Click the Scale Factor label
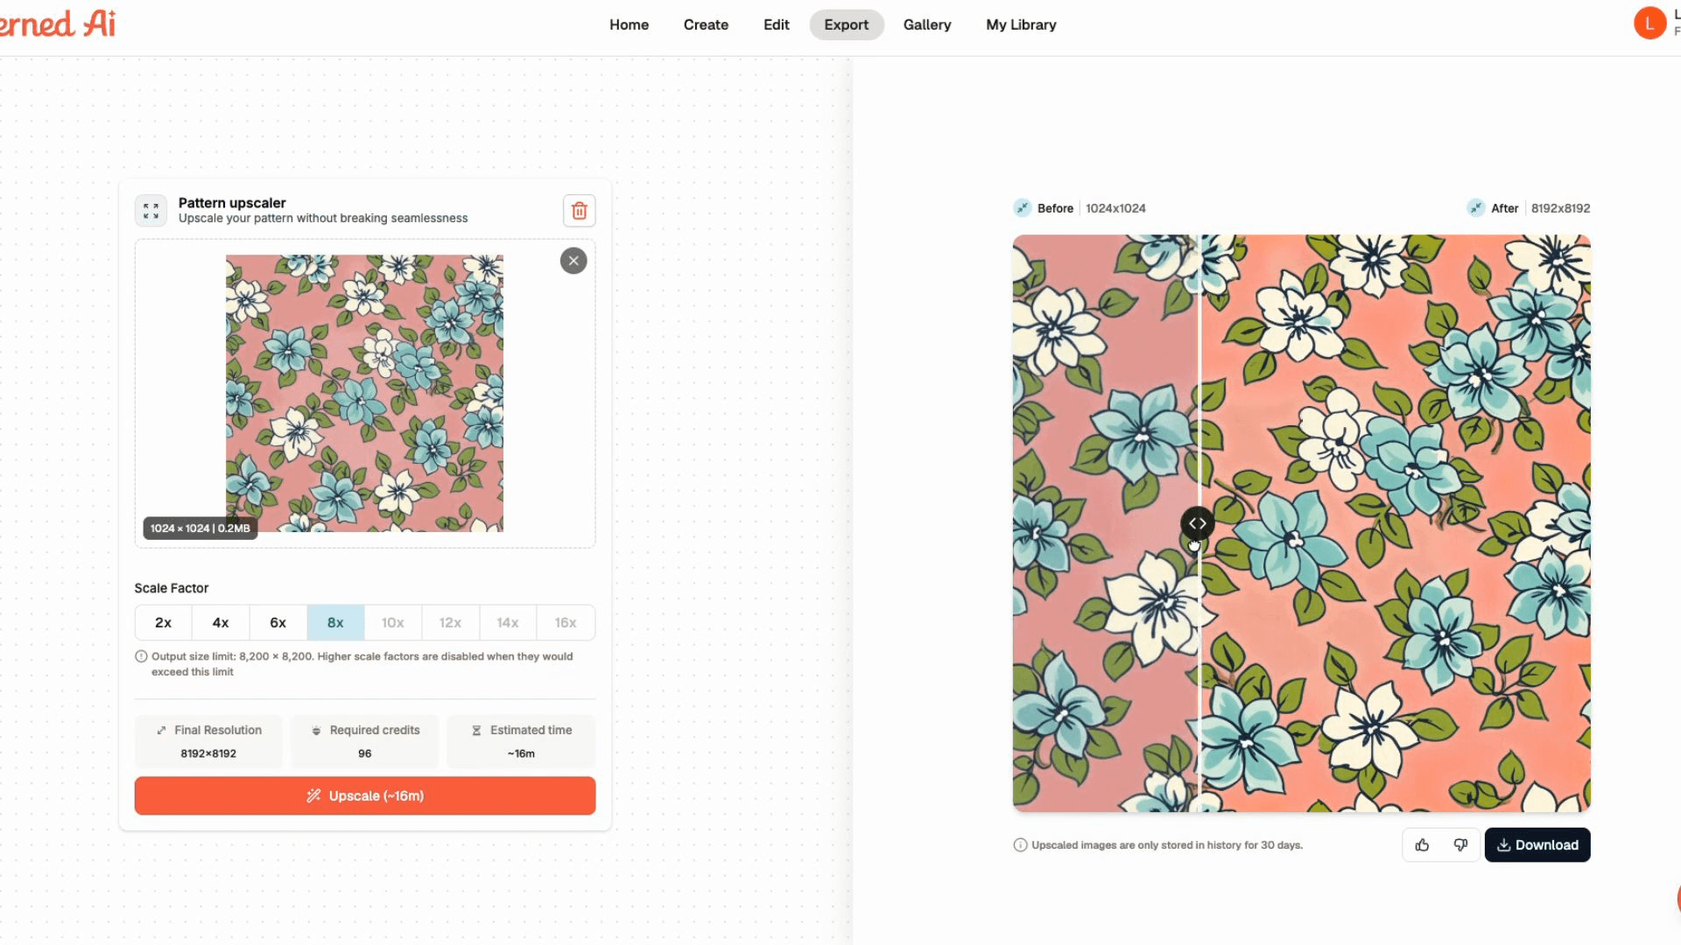The image size is (1681, 945). [x=172, y=588]
